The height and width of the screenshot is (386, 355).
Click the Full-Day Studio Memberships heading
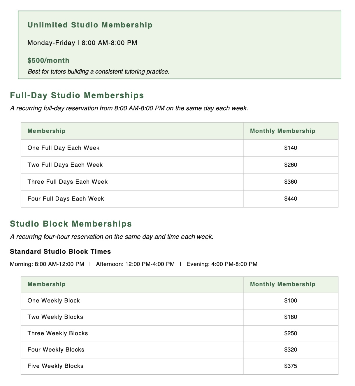pos(77,95)
